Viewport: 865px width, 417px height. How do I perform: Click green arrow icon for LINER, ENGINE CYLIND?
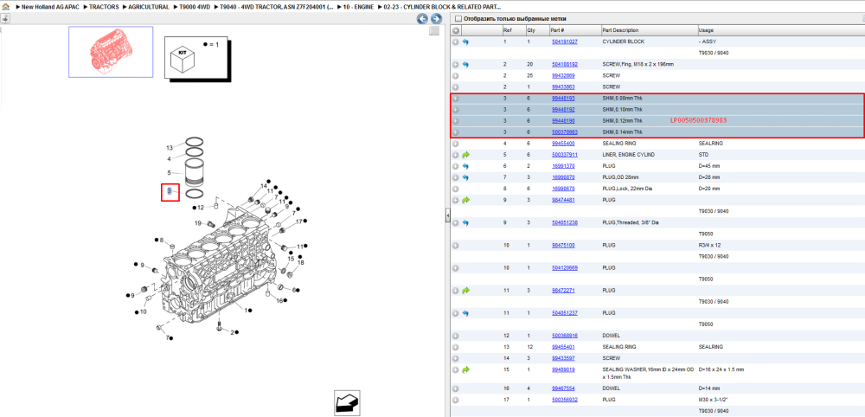pos(465,155)
